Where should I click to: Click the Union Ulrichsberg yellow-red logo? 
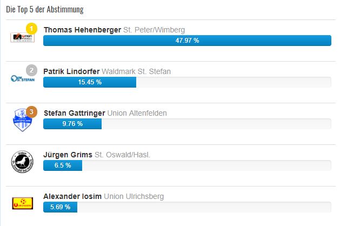pyautogui.click(x=23, y=203)
